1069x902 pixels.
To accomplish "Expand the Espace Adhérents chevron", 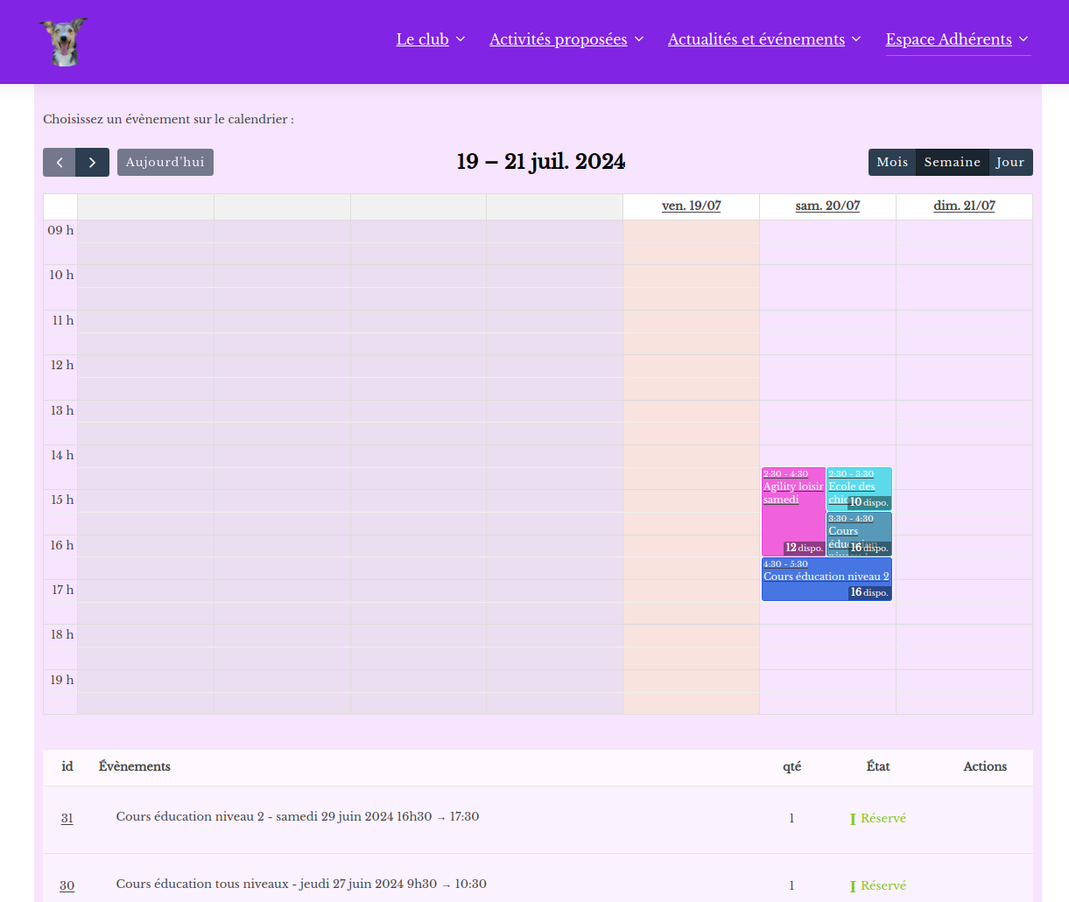I will coord(1023,39).
